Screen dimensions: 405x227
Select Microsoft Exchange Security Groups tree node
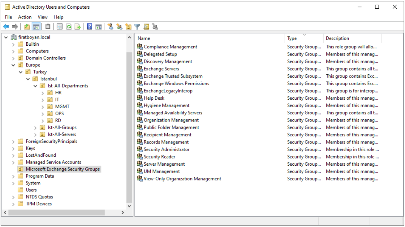tap(63, 169)
